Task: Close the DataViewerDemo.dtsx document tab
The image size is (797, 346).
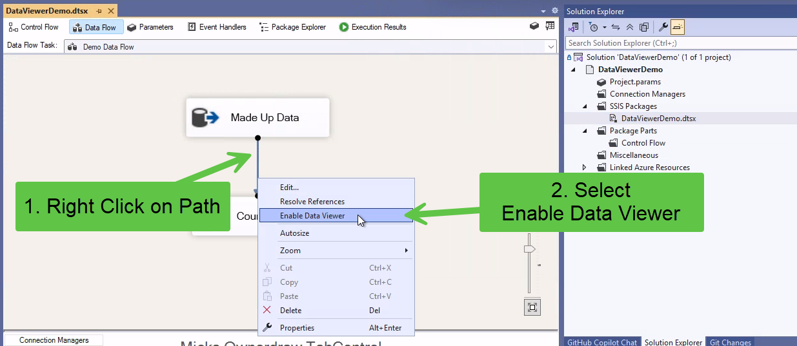Action: point(110,11)
